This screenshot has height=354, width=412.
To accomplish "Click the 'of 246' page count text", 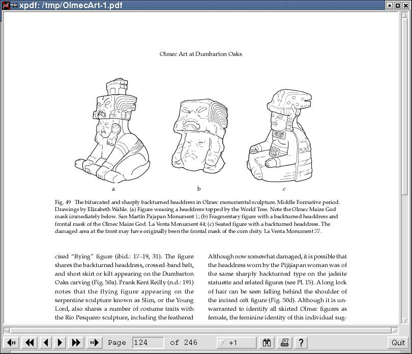I will click(184, 342).
